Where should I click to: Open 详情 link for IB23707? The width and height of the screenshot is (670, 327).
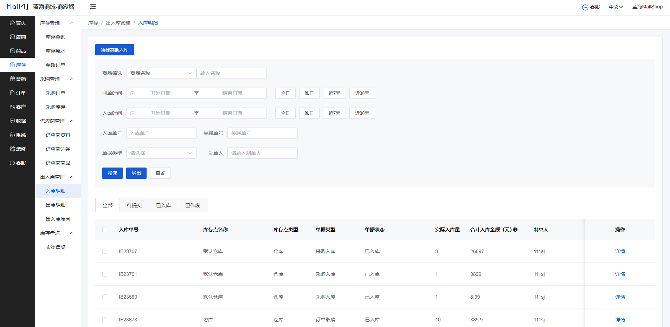pos(620,251)
